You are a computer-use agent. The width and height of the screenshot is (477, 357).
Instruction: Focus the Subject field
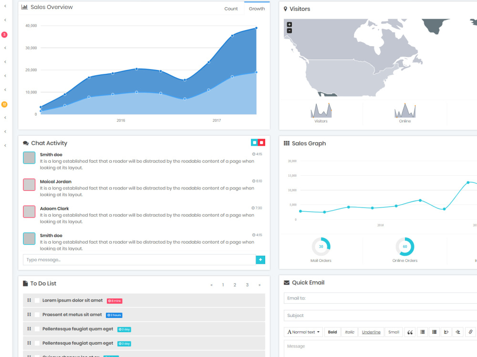(380, 316)
